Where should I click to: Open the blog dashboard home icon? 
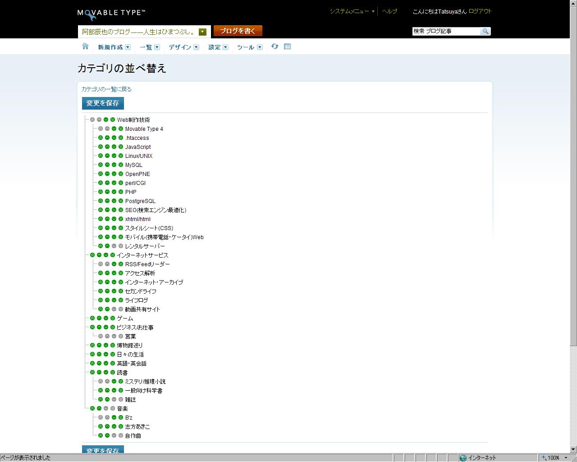pos(85,46)
